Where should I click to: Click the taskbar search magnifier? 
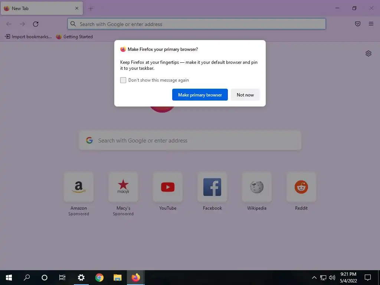point(27,278)
